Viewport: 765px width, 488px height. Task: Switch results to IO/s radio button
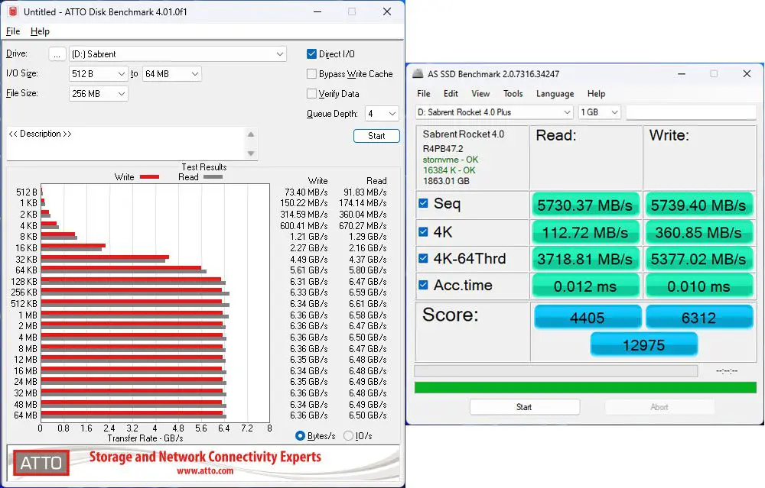pos(348,436)
